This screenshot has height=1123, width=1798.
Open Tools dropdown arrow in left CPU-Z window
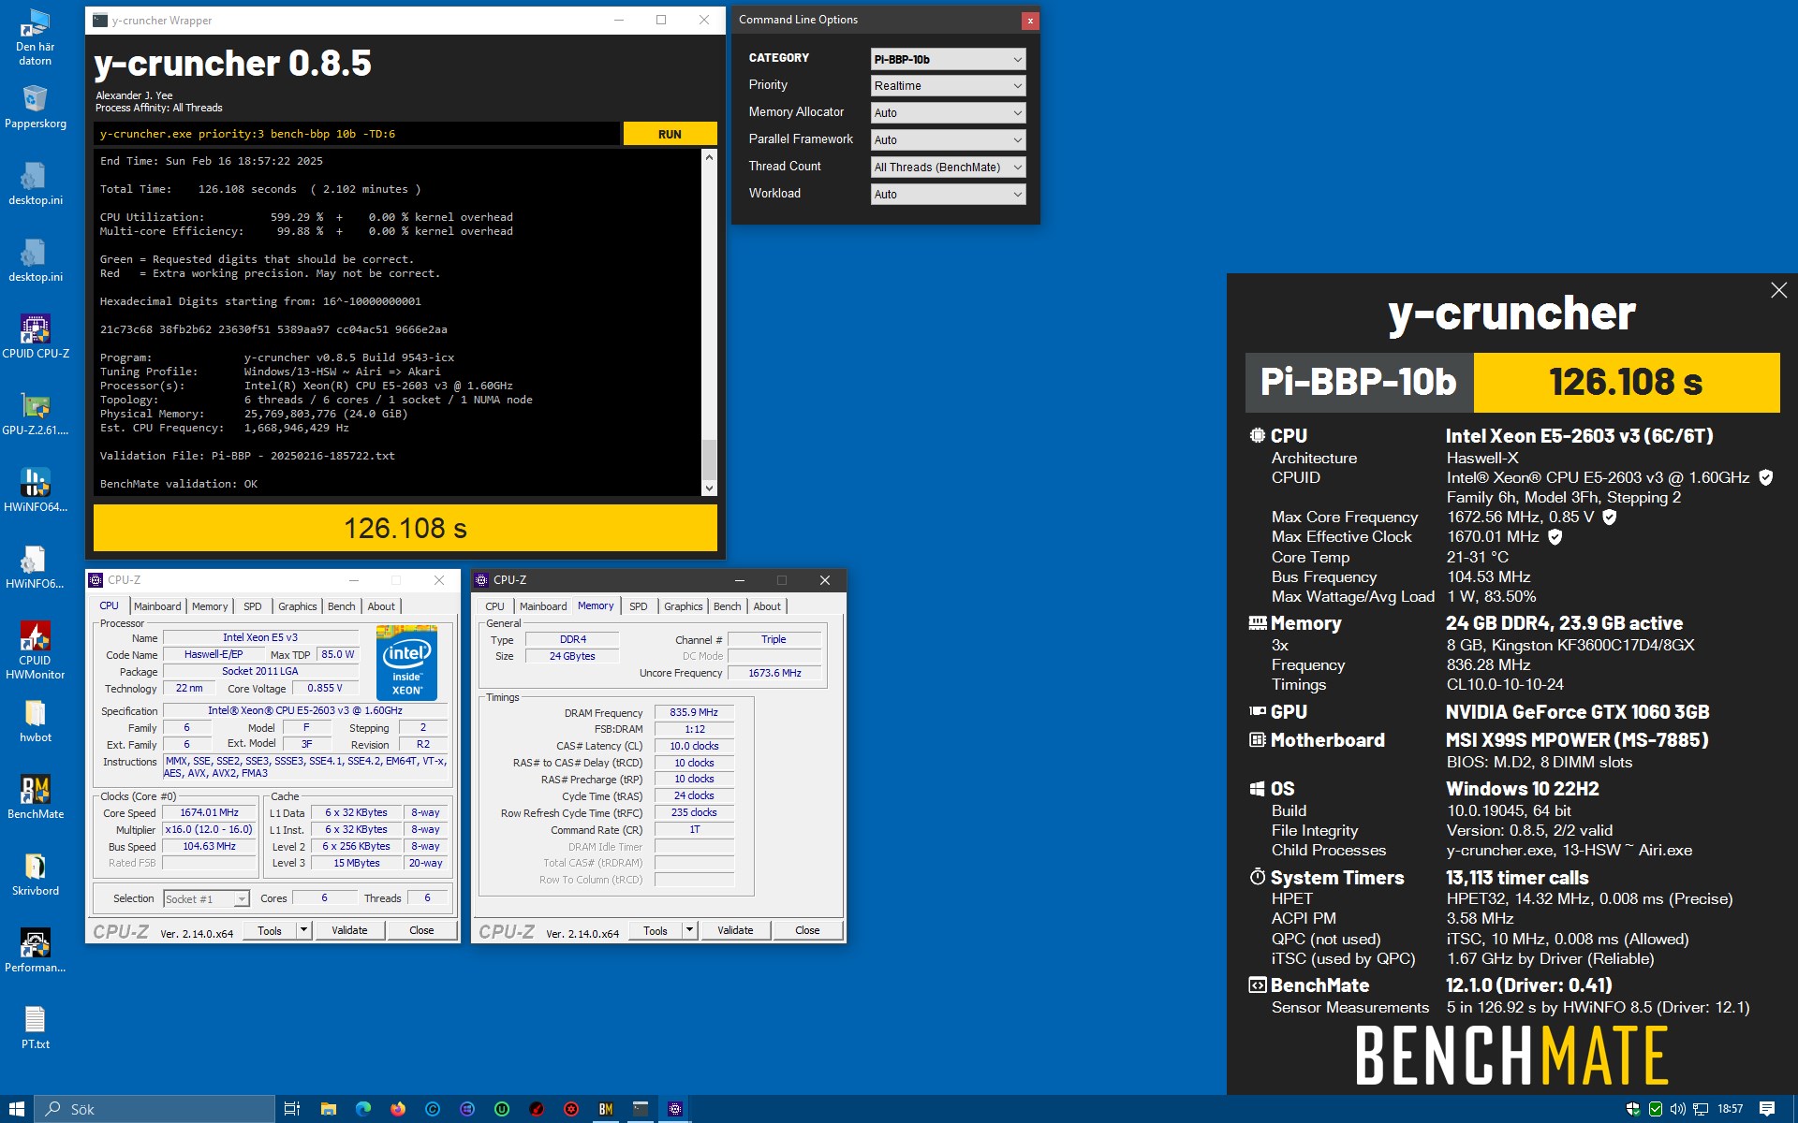(x=303, y=930)
